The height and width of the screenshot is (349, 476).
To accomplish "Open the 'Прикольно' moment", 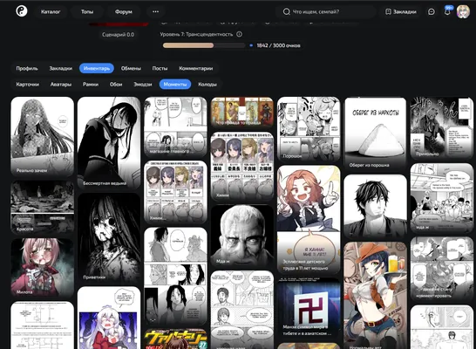I will (x=442, y=128).
